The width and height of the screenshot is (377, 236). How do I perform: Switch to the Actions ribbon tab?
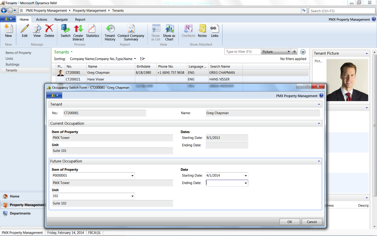click(41, 19)
